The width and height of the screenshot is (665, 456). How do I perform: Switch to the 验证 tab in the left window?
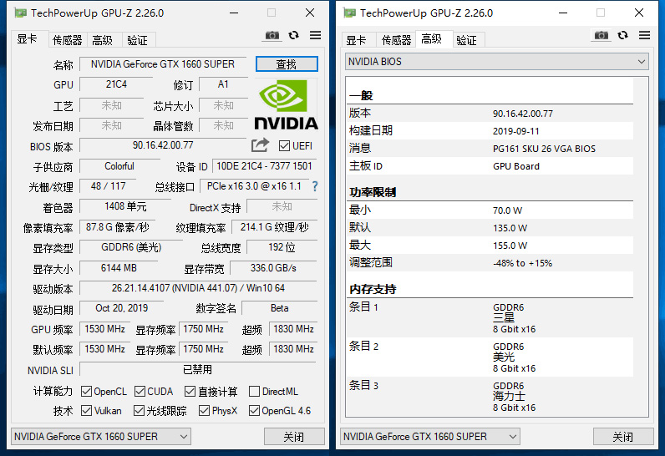click(x=137, y=40)
